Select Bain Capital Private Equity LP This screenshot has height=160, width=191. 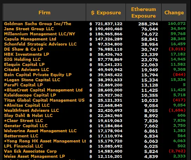[38, 75]
